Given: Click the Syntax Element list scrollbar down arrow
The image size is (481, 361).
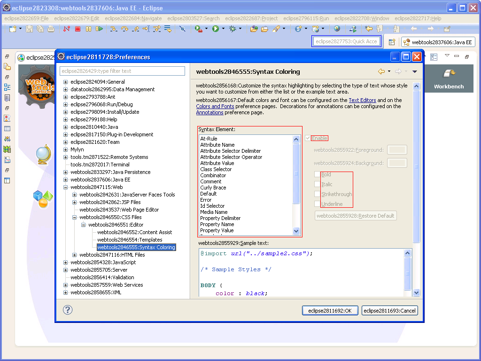Looking at the screenshot, I should tap(296, 231).
